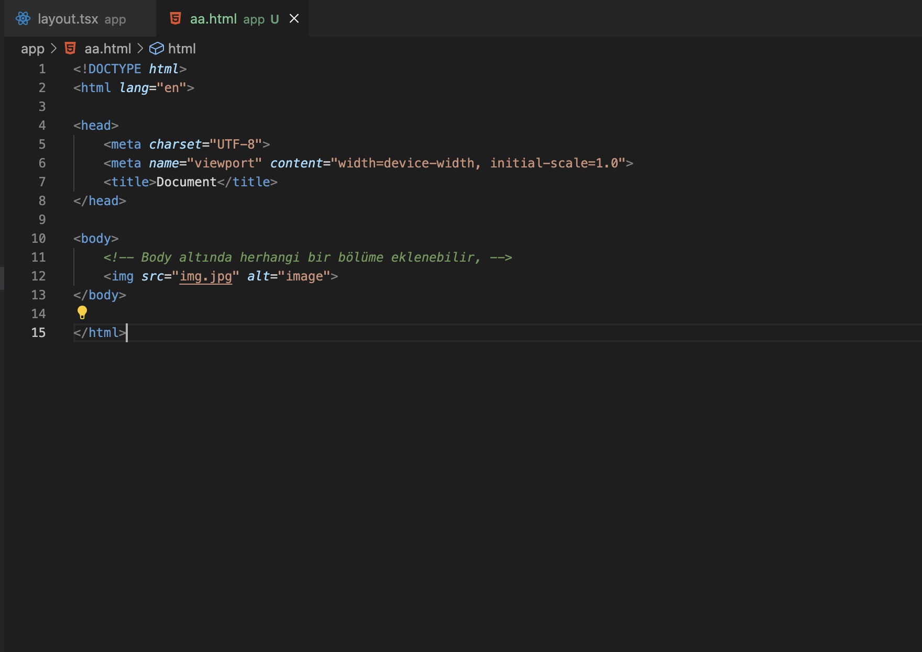Click the opening head tag
The width and height of the screenshot is (922, 652).
pos(96,126)
